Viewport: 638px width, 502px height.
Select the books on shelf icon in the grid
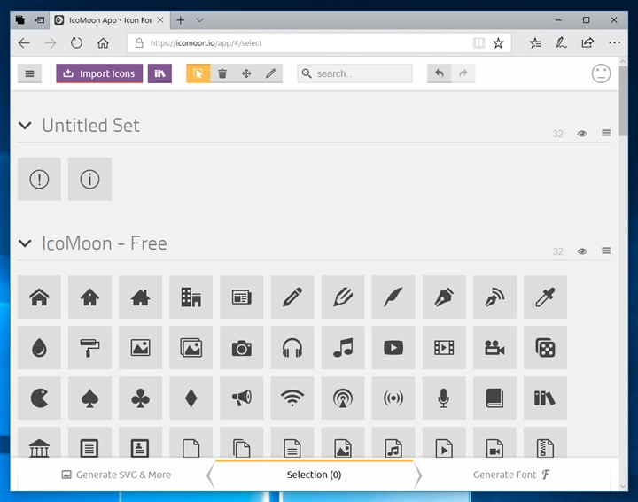(x=545, y=398)
